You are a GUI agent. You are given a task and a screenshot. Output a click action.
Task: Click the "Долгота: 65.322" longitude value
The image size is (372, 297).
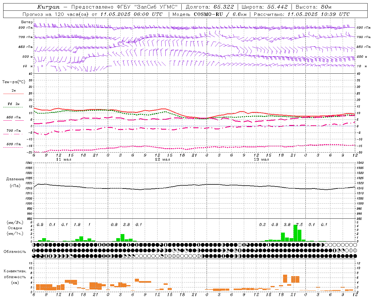point(210,7)
